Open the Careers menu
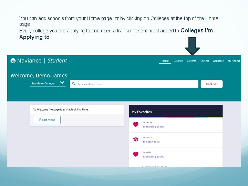 point(205,61)
